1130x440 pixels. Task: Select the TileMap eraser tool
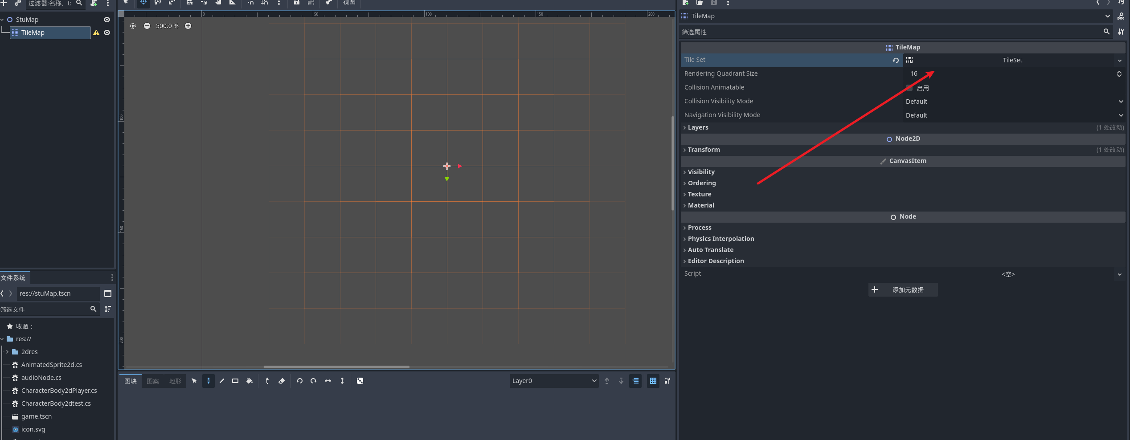click(282, 381)
